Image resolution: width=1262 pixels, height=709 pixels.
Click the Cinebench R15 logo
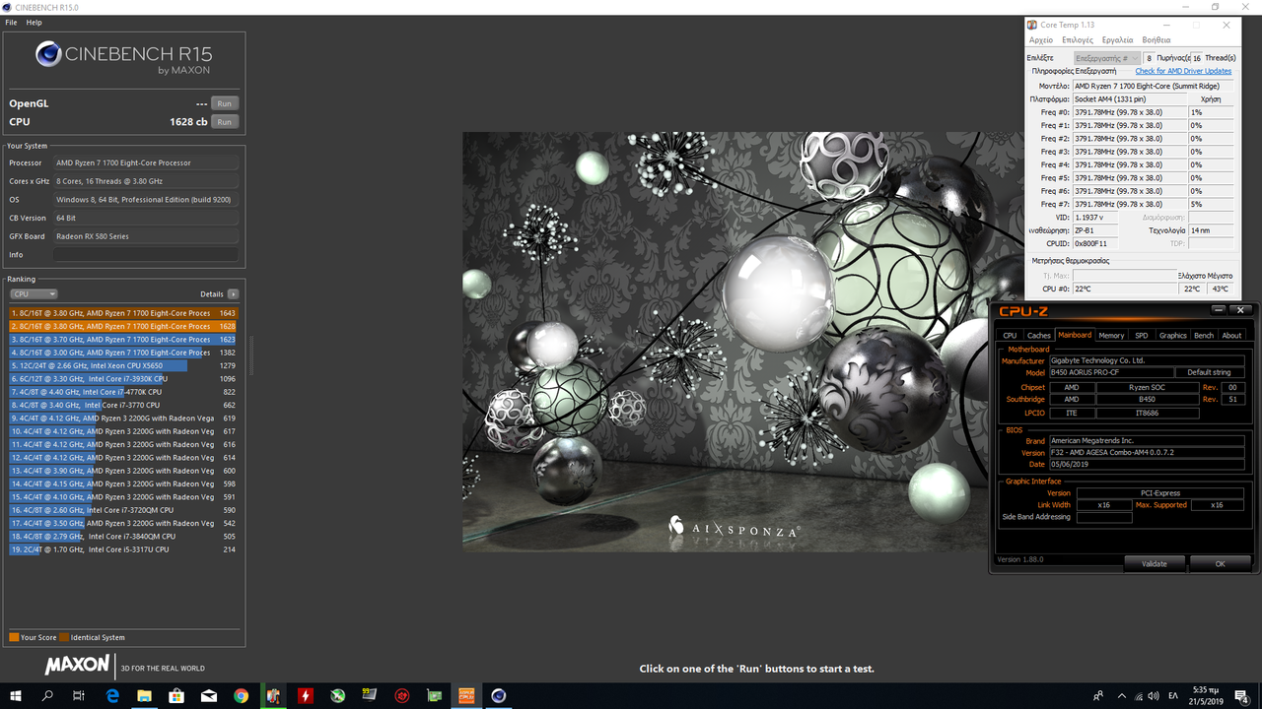coord(123,56)
